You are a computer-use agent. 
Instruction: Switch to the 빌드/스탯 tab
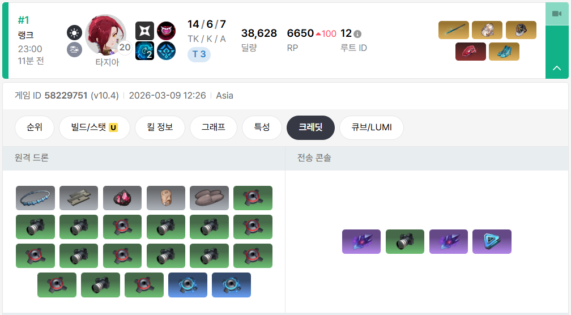pyautogui.click(x=94, y=127)
